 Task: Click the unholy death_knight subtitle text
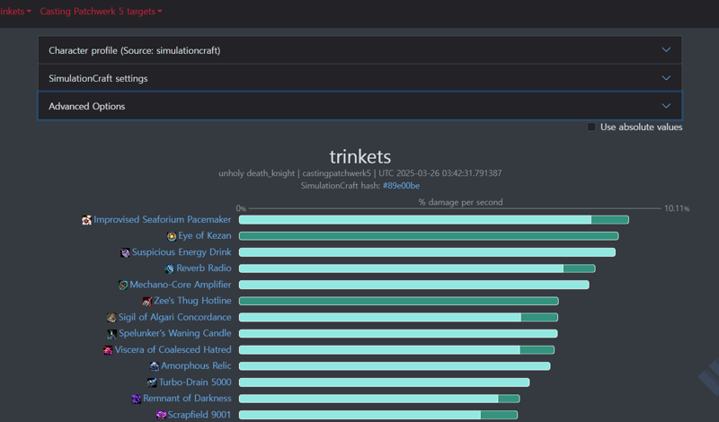360,173
